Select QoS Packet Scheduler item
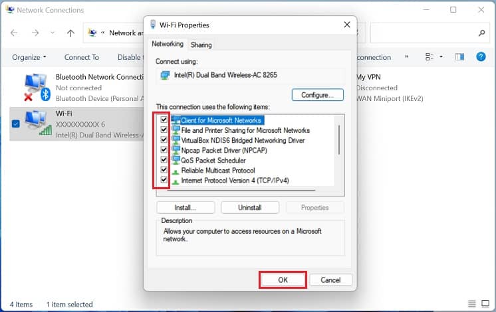Image resolution: width=496 pixels, height=312 pixels. 213,161
